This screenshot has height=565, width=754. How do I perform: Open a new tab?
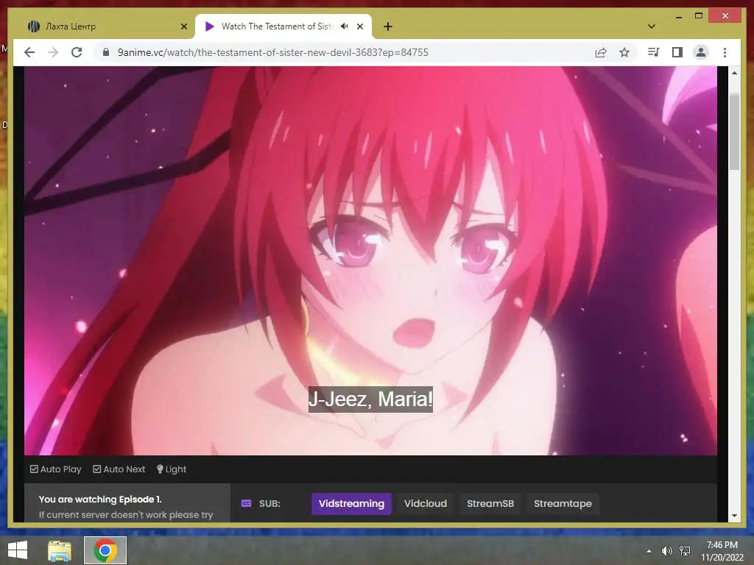(388, 26)
